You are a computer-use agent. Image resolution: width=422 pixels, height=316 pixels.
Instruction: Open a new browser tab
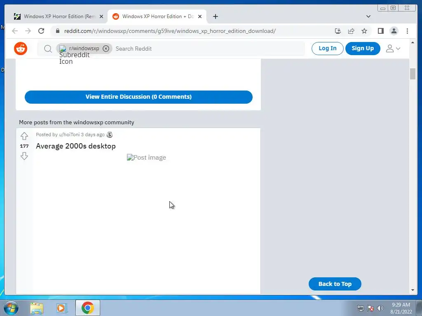tap(215, 16)
